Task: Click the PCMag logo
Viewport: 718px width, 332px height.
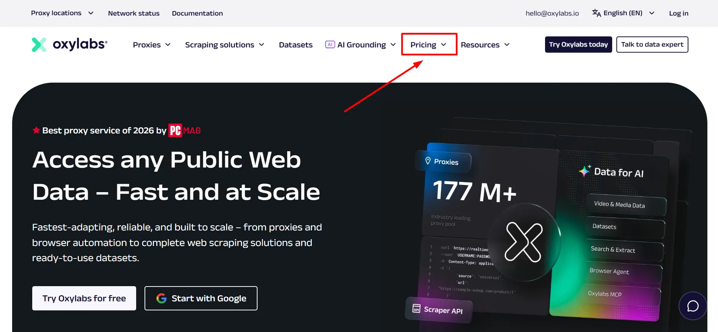Action: pos(185,130)
